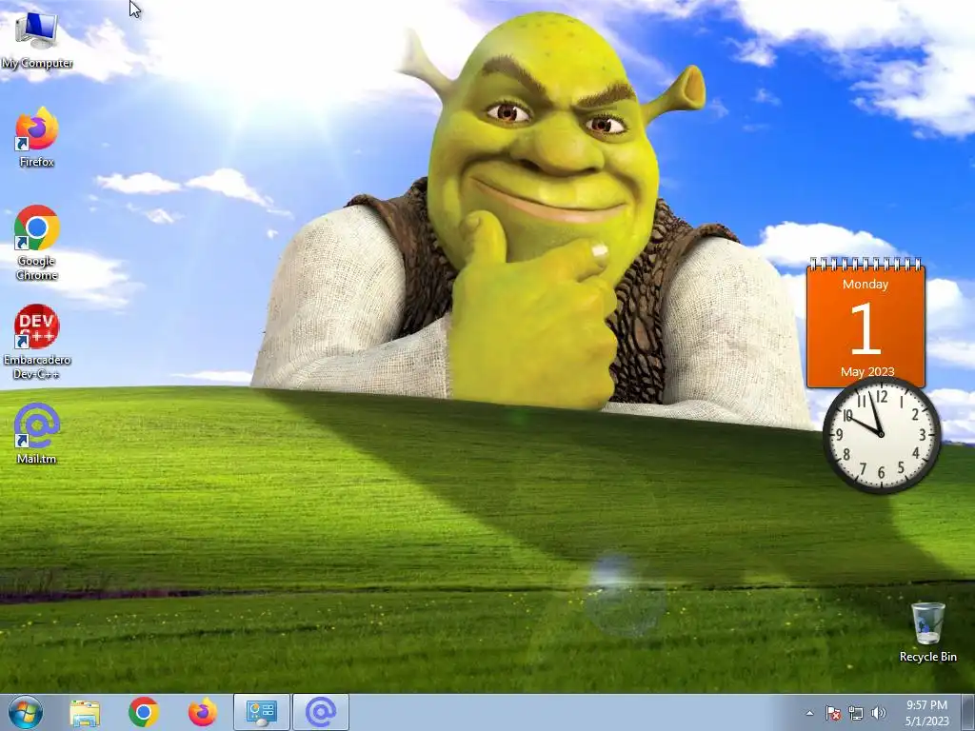
Task: Open the volume speaker tray icon
Action: coord(879,713)
